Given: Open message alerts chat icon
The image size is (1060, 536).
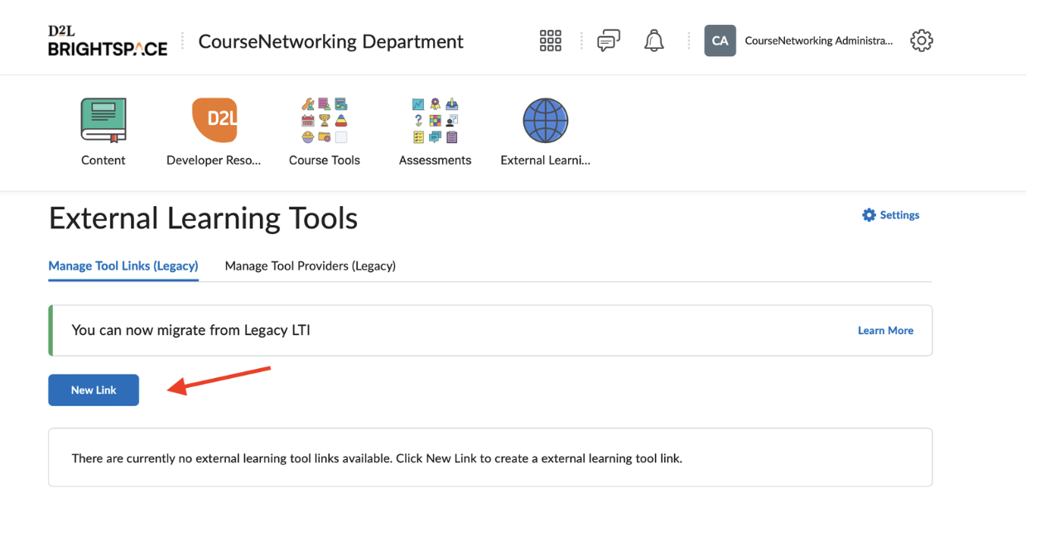Looking at the screenshot, I should 609,41.
